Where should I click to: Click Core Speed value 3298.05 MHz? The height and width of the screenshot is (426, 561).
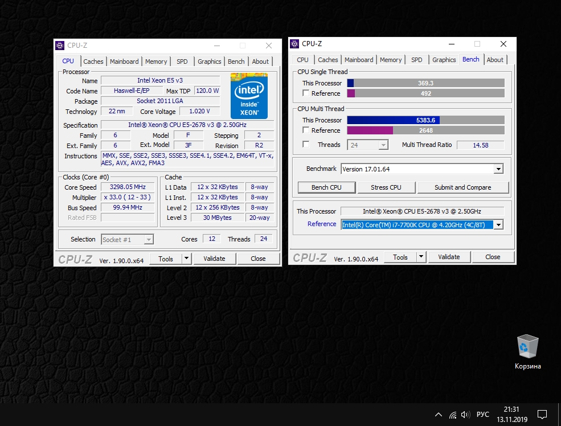[128, 187]
